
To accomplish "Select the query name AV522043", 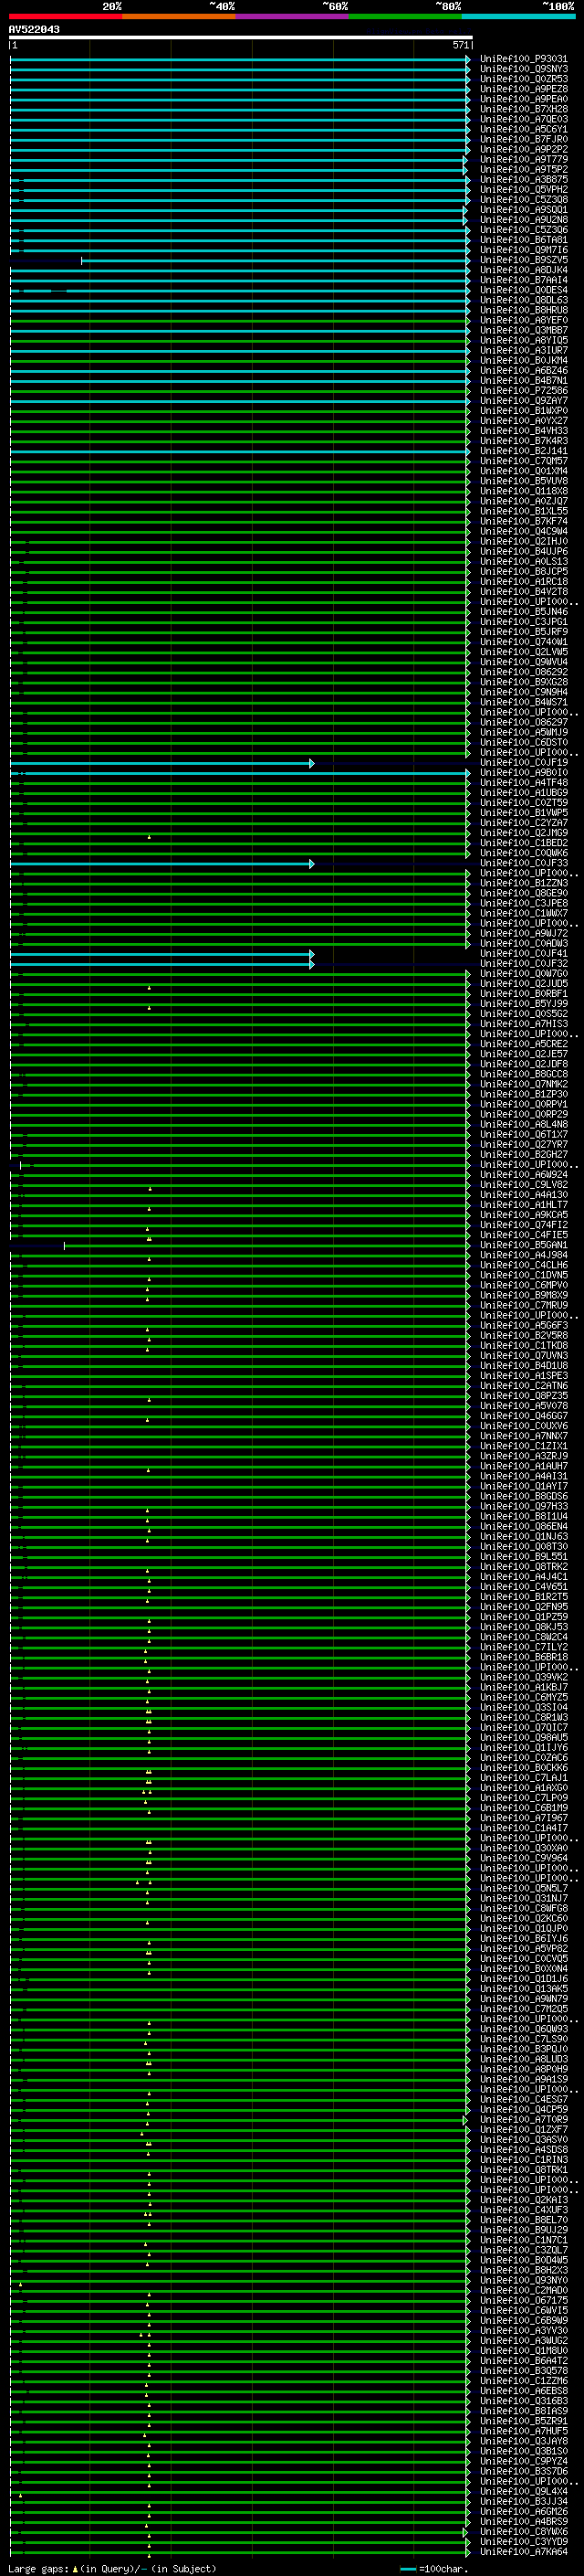I will click(34, 30).
